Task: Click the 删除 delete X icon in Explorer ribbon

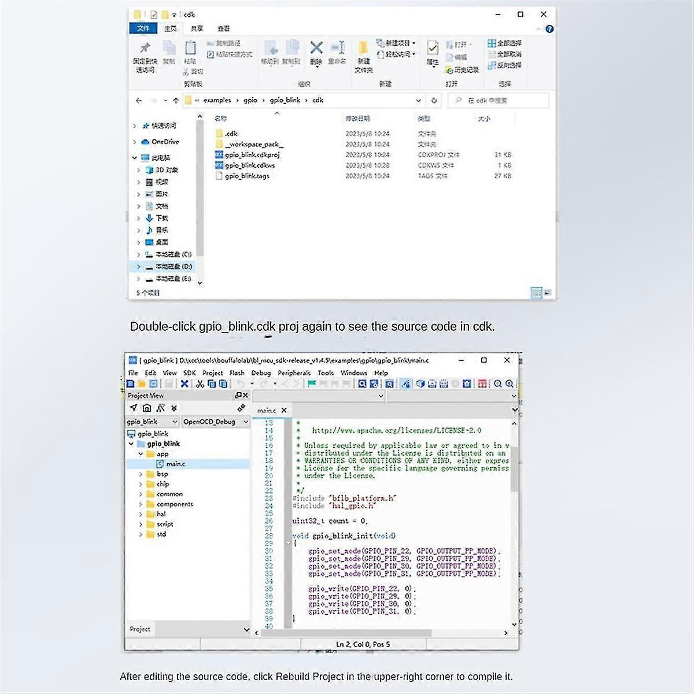Action: [x=316, y=47]
